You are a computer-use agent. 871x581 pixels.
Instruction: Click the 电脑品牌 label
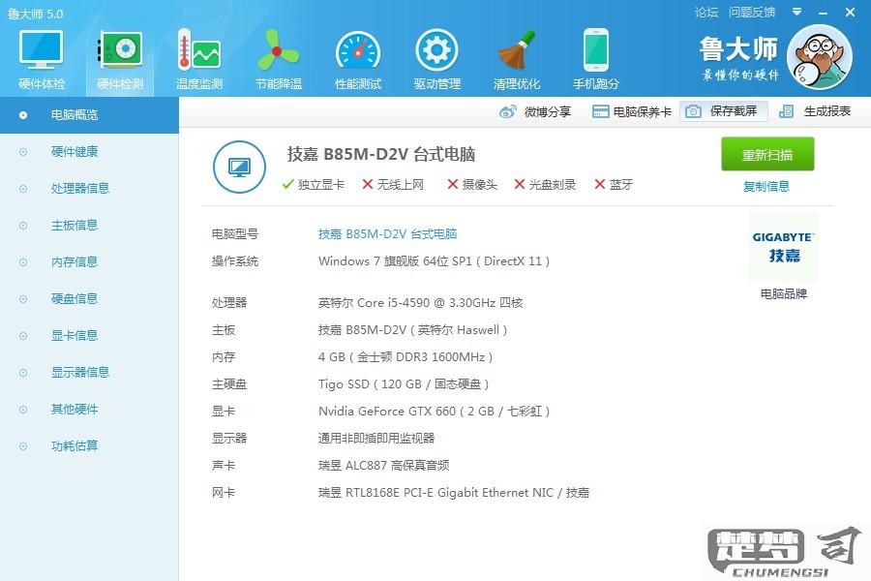click(783, 294)
